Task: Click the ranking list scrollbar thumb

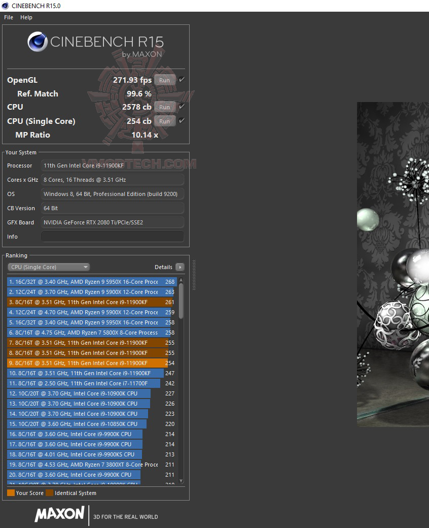Action: point(181,301)
